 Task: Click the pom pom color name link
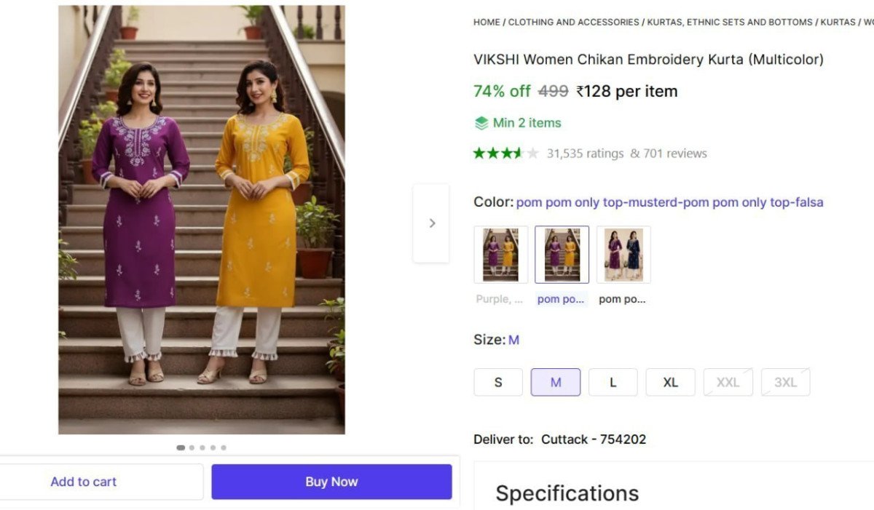(669, 202)
